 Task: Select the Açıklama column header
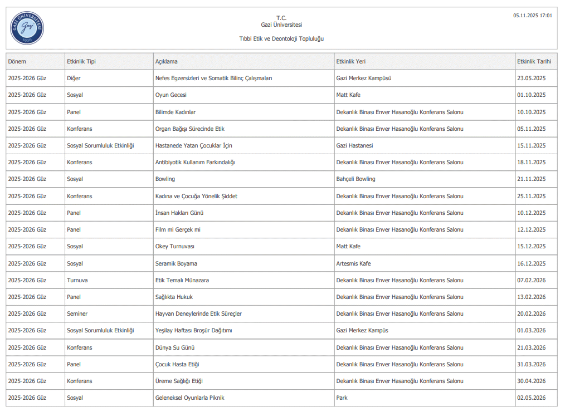click(x=166, y=61)
